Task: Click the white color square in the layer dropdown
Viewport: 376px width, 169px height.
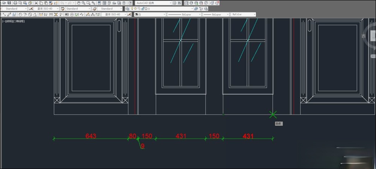Action: (146, 9)
